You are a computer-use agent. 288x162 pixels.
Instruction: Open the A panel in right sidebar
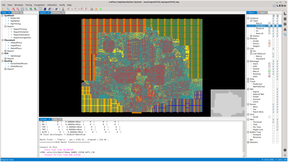tap(285, 29)
